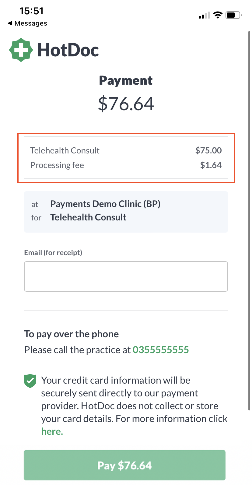Click the HotDoc plus logo icon

tap(20, 50)
